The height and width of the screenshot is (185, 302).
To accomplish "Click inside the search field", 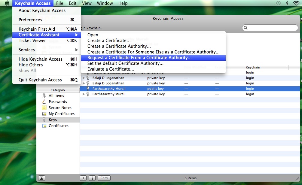I will pyautogui.click(x=270, y=28).
